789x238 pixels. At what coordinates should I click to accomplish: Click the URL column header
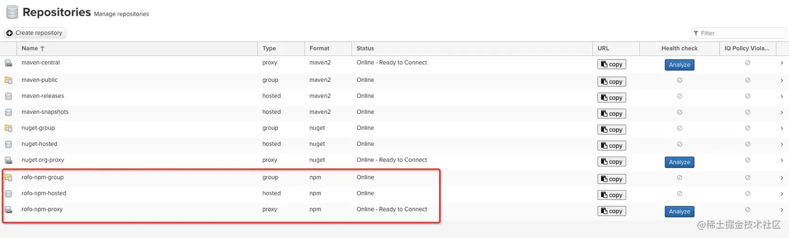coord(616,49)
